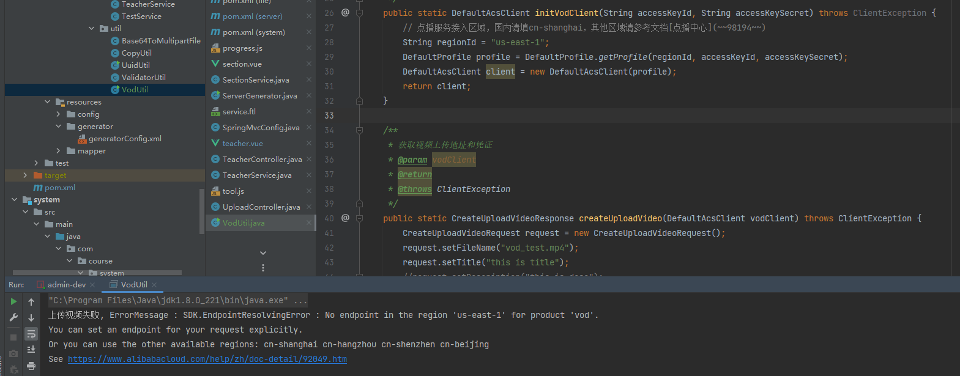The height and width of the screenshot is (376, 960).
Task: Click the project tree horizontal scrollbar
Action: point(97,273)
